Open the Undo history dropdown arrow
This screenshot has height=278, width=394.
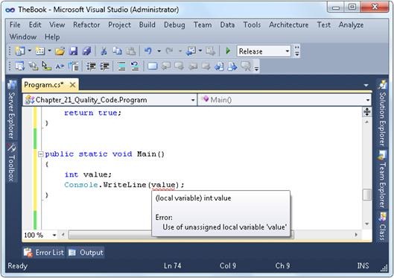(159, 51)
